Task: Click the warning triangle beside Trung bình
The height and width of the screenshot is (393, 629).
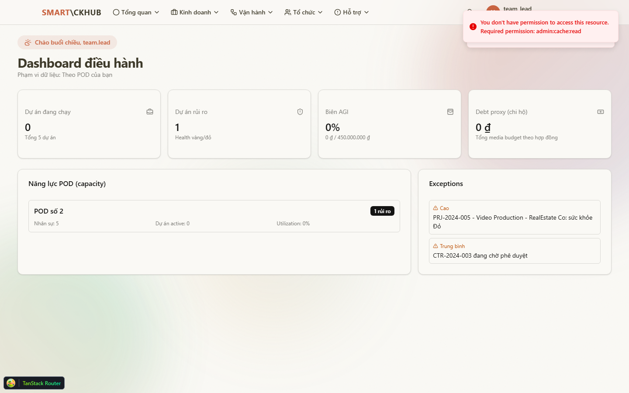Action: click(x=435, y=246)
